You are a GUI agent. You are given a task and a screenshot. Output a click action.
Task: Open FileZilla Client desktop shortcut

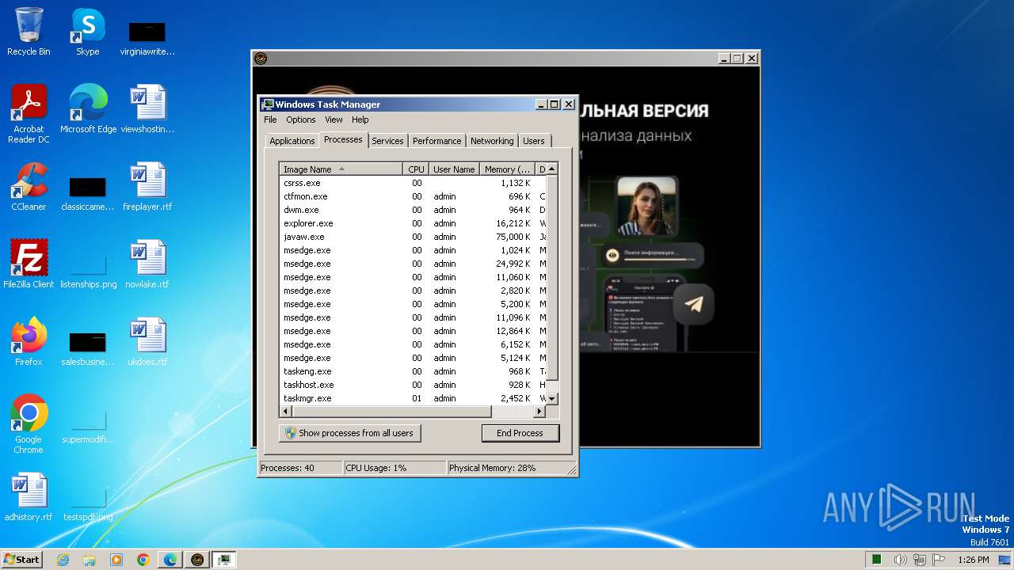[29, 264]
